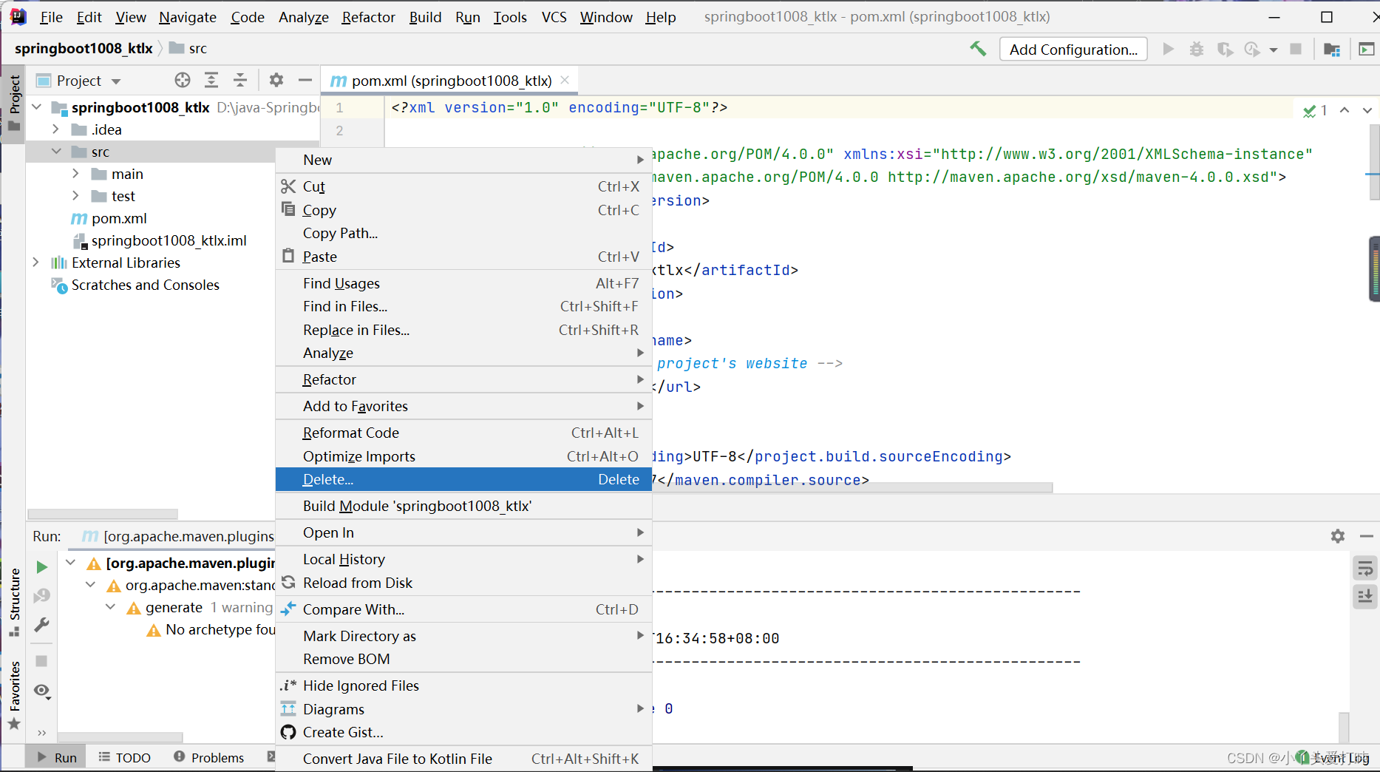Click the Run triangle in top toolbar
The image size is (1380, 772).
[x=1169, y=49]
